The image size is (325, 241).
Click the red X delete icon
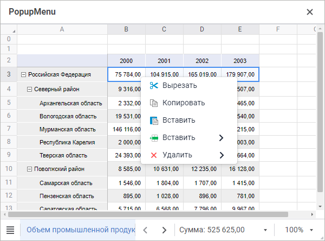pyautogui.click(x=154, y=155)
